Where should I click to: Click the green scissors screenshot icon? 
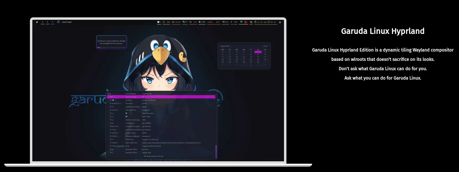(x=241, y=22)
